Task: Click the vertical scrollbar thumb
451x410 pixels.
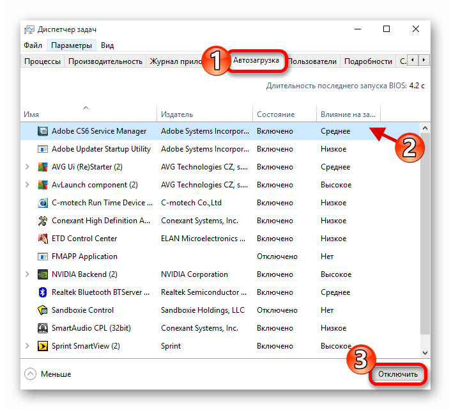Action: (425, 234)
